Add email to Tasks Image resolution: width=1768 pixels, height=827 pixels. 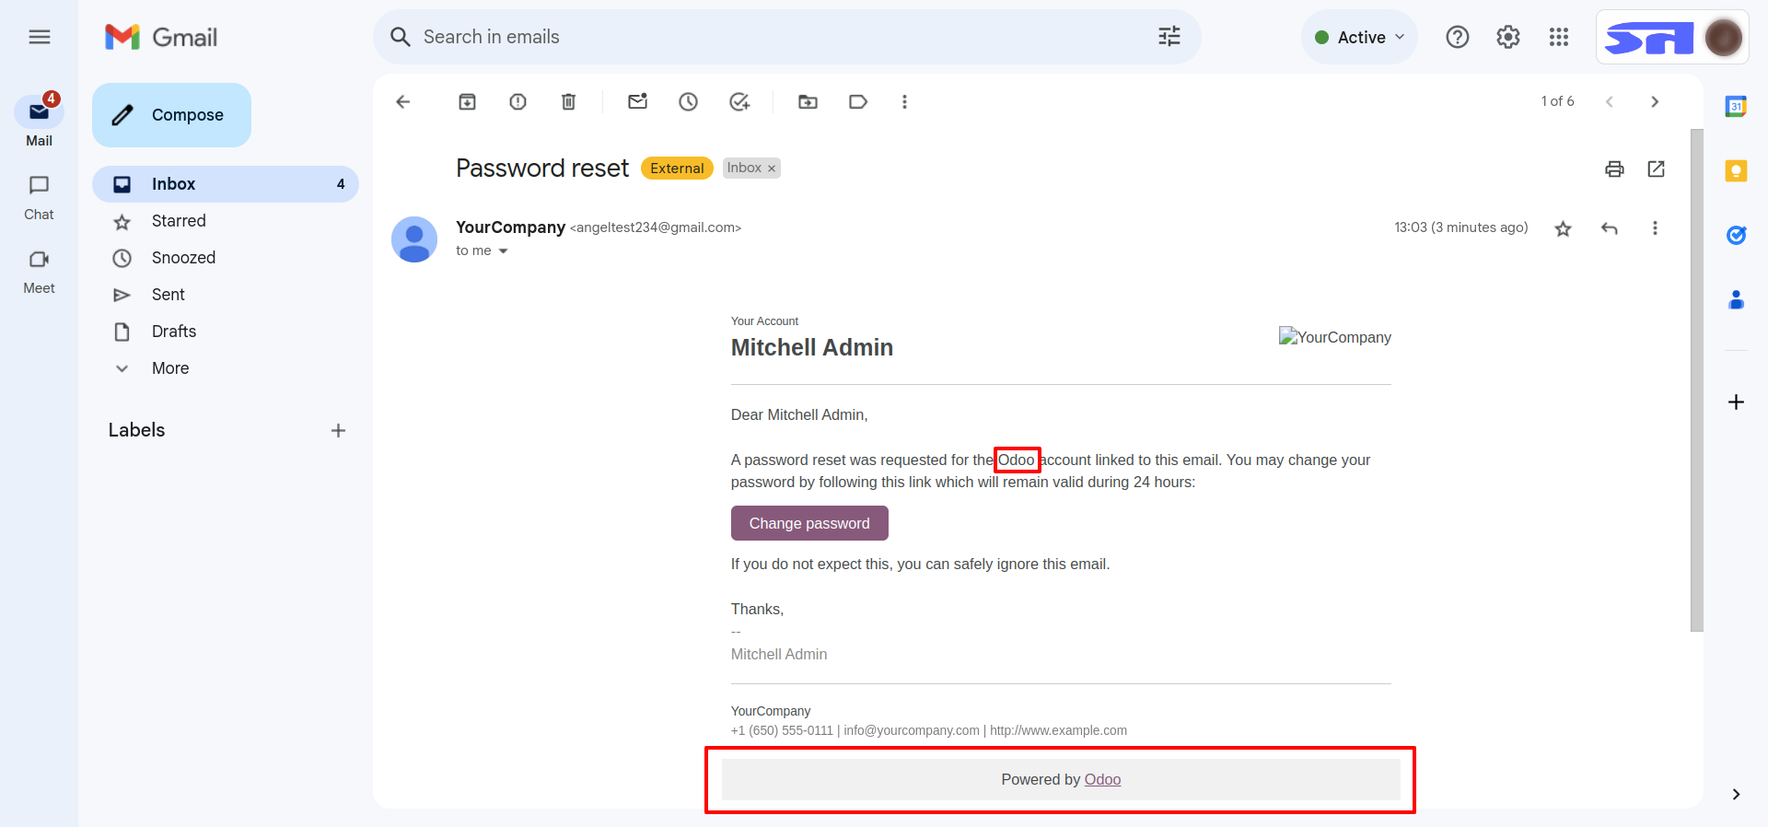(739, 102)
